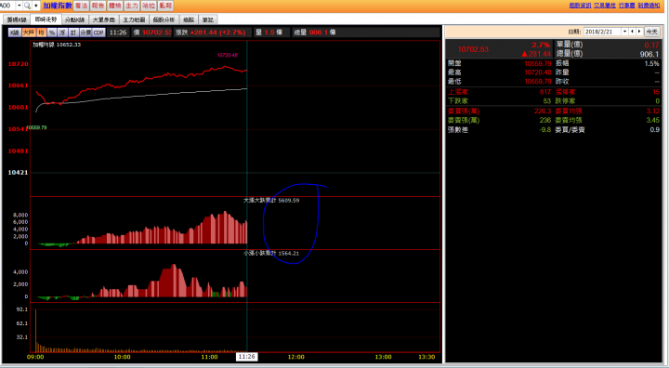This screenshot has width=669, height=368.
Task: Click the 13:30 label on time axis
Action: (426, 357)
